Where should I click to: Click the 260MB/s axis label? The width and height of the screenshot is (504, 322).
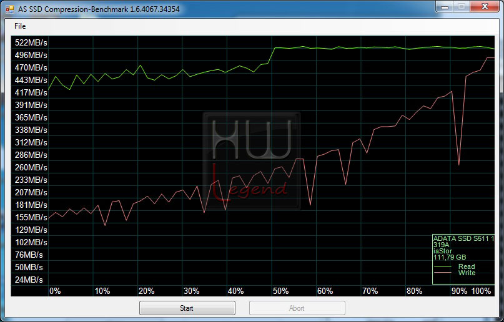pos(31,168)
